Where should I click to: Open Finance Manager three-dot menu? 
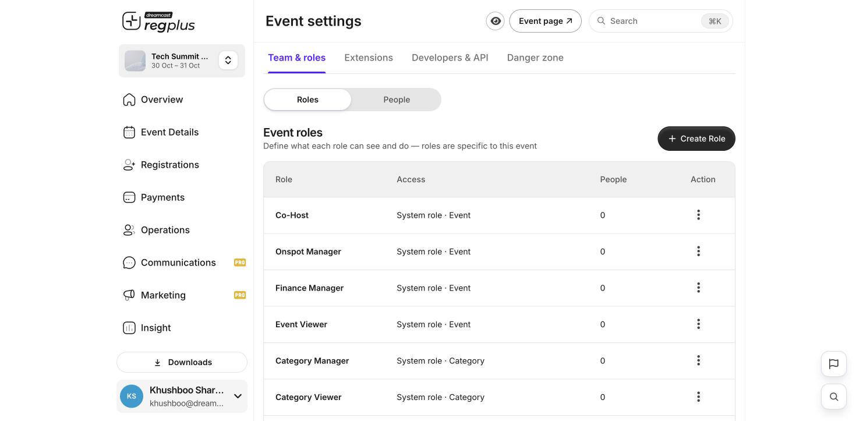tap(698, 288)
